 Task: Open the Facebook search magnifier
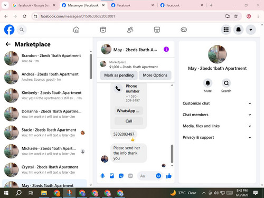[22, 30]
